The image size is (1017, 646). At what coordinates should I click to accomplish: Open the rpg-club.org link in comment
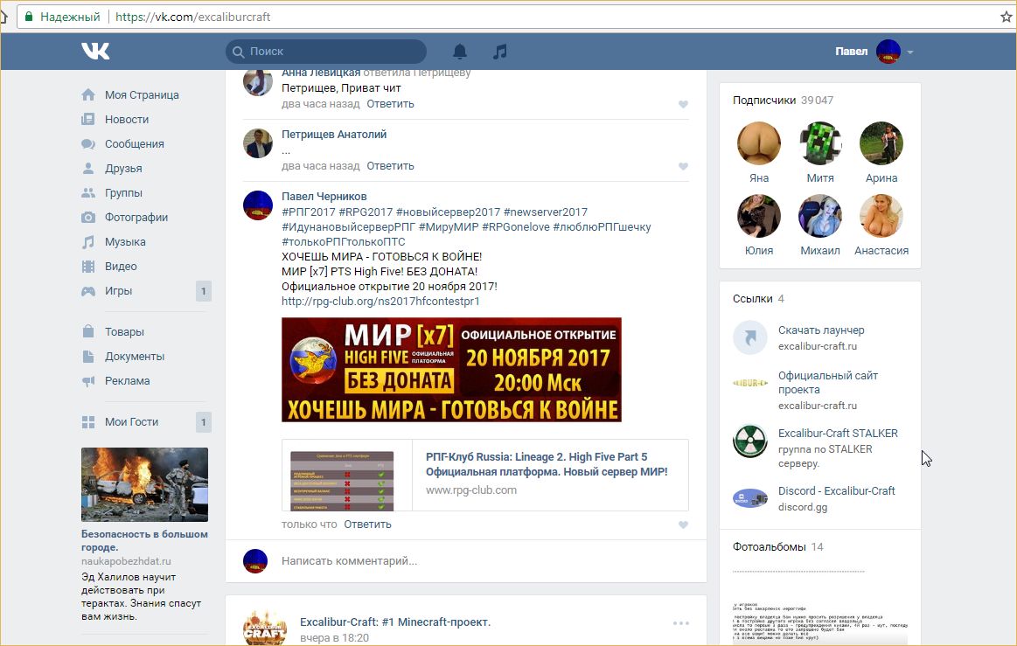(x=380, y=302)
